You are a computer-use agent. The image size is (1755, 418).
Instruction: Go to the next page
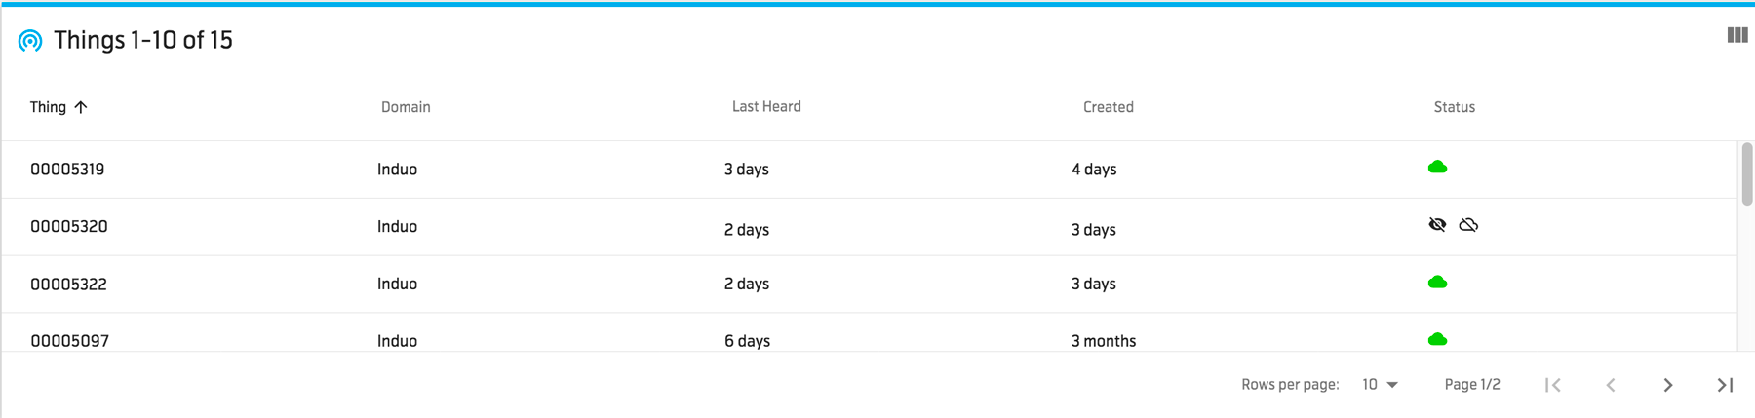click(1667, 385)
